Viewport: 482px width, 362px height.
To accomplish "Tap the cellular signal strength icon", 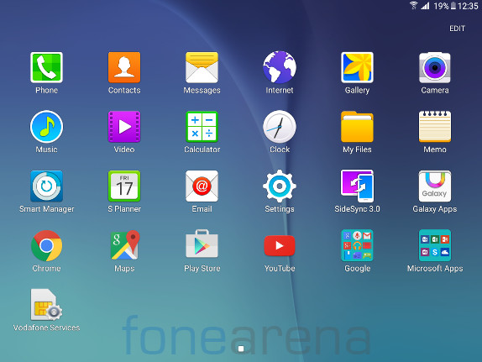I will tap(426, 6).
